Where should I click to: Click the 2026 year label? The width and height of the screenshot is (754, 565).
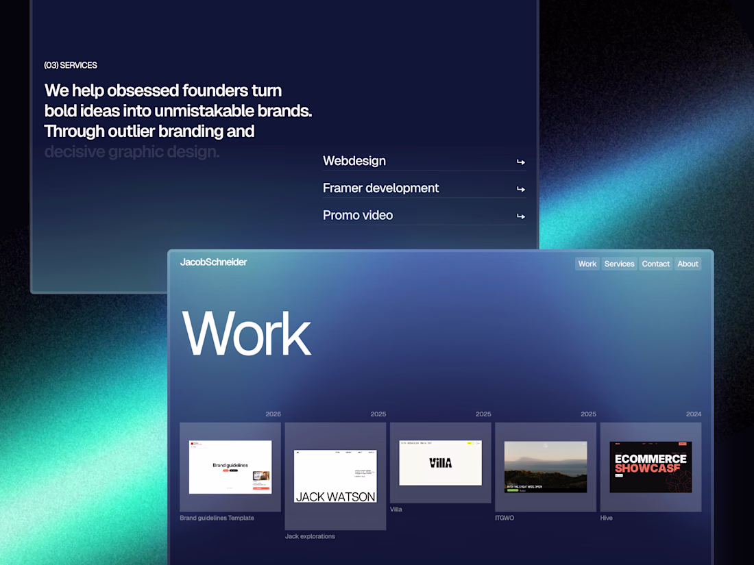273,414
